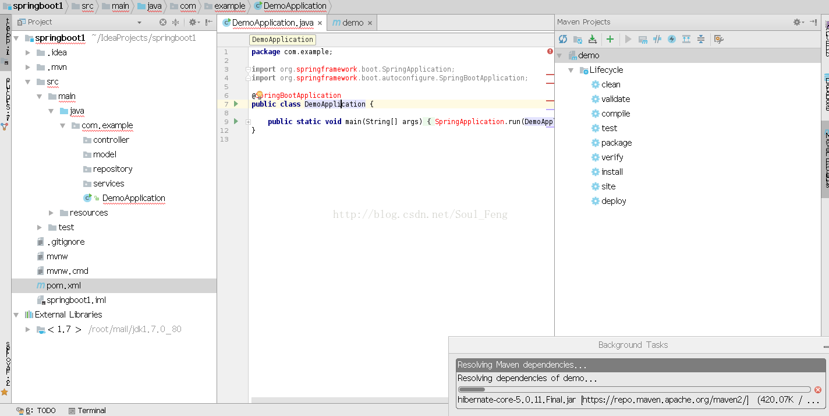Expand the .mvn folder
Image resolution: width=829 pixels, height=416 pixels.
click(28, 67)
